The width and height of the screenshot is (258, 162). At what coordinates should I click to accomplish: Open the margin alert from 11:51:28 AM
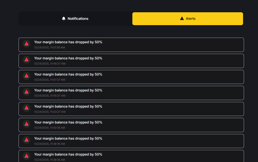click(131, 45)
